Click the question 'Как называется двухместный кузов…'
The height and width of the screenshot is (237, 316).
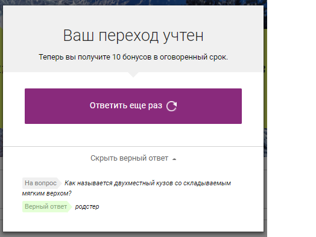coord(127,188)
